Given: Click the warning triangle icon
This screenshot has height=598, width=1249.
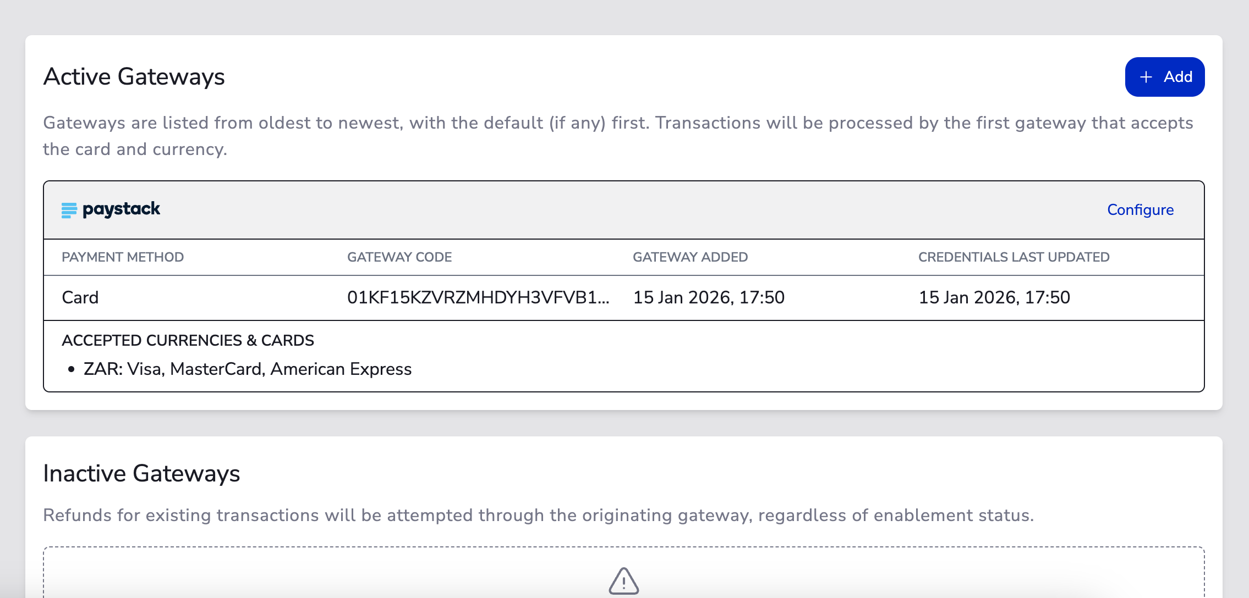Looking at the screenshot, I should (623, 581).
